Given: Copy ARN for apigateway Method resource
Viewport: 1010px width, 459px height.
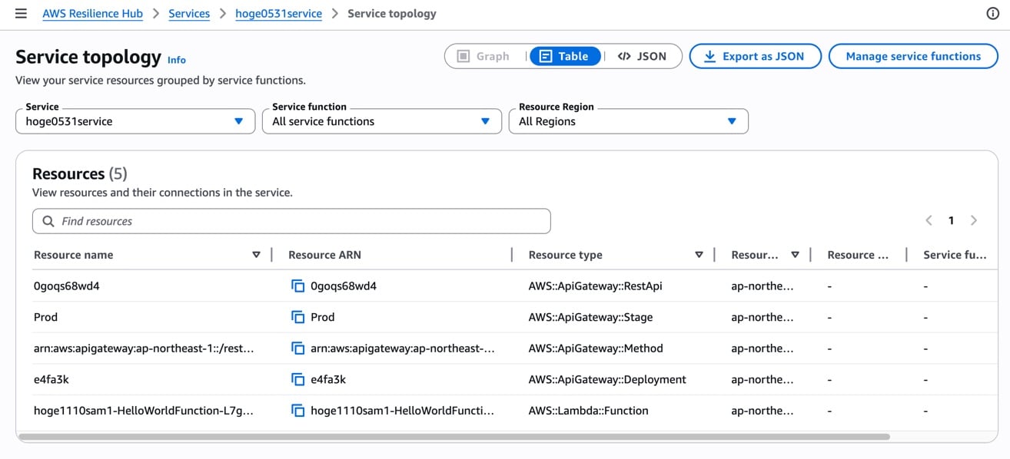Looking at the screenshot, I should pyautogui.click(x=297, y=348).
